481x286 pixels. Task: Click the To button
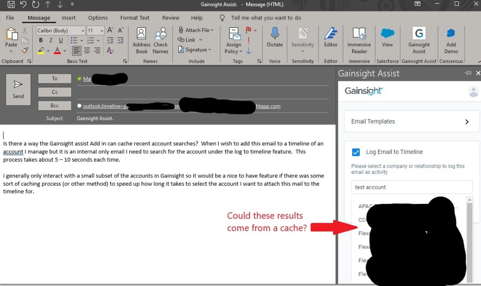coord(54,79)
